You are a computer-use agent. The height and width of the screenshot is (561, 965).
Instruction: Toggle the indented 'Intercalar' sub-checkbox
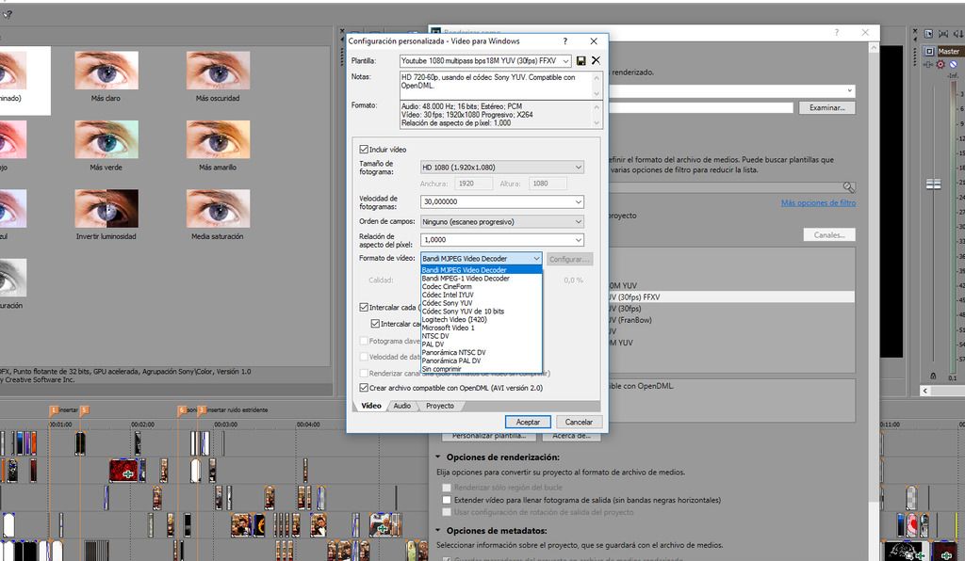375,323
